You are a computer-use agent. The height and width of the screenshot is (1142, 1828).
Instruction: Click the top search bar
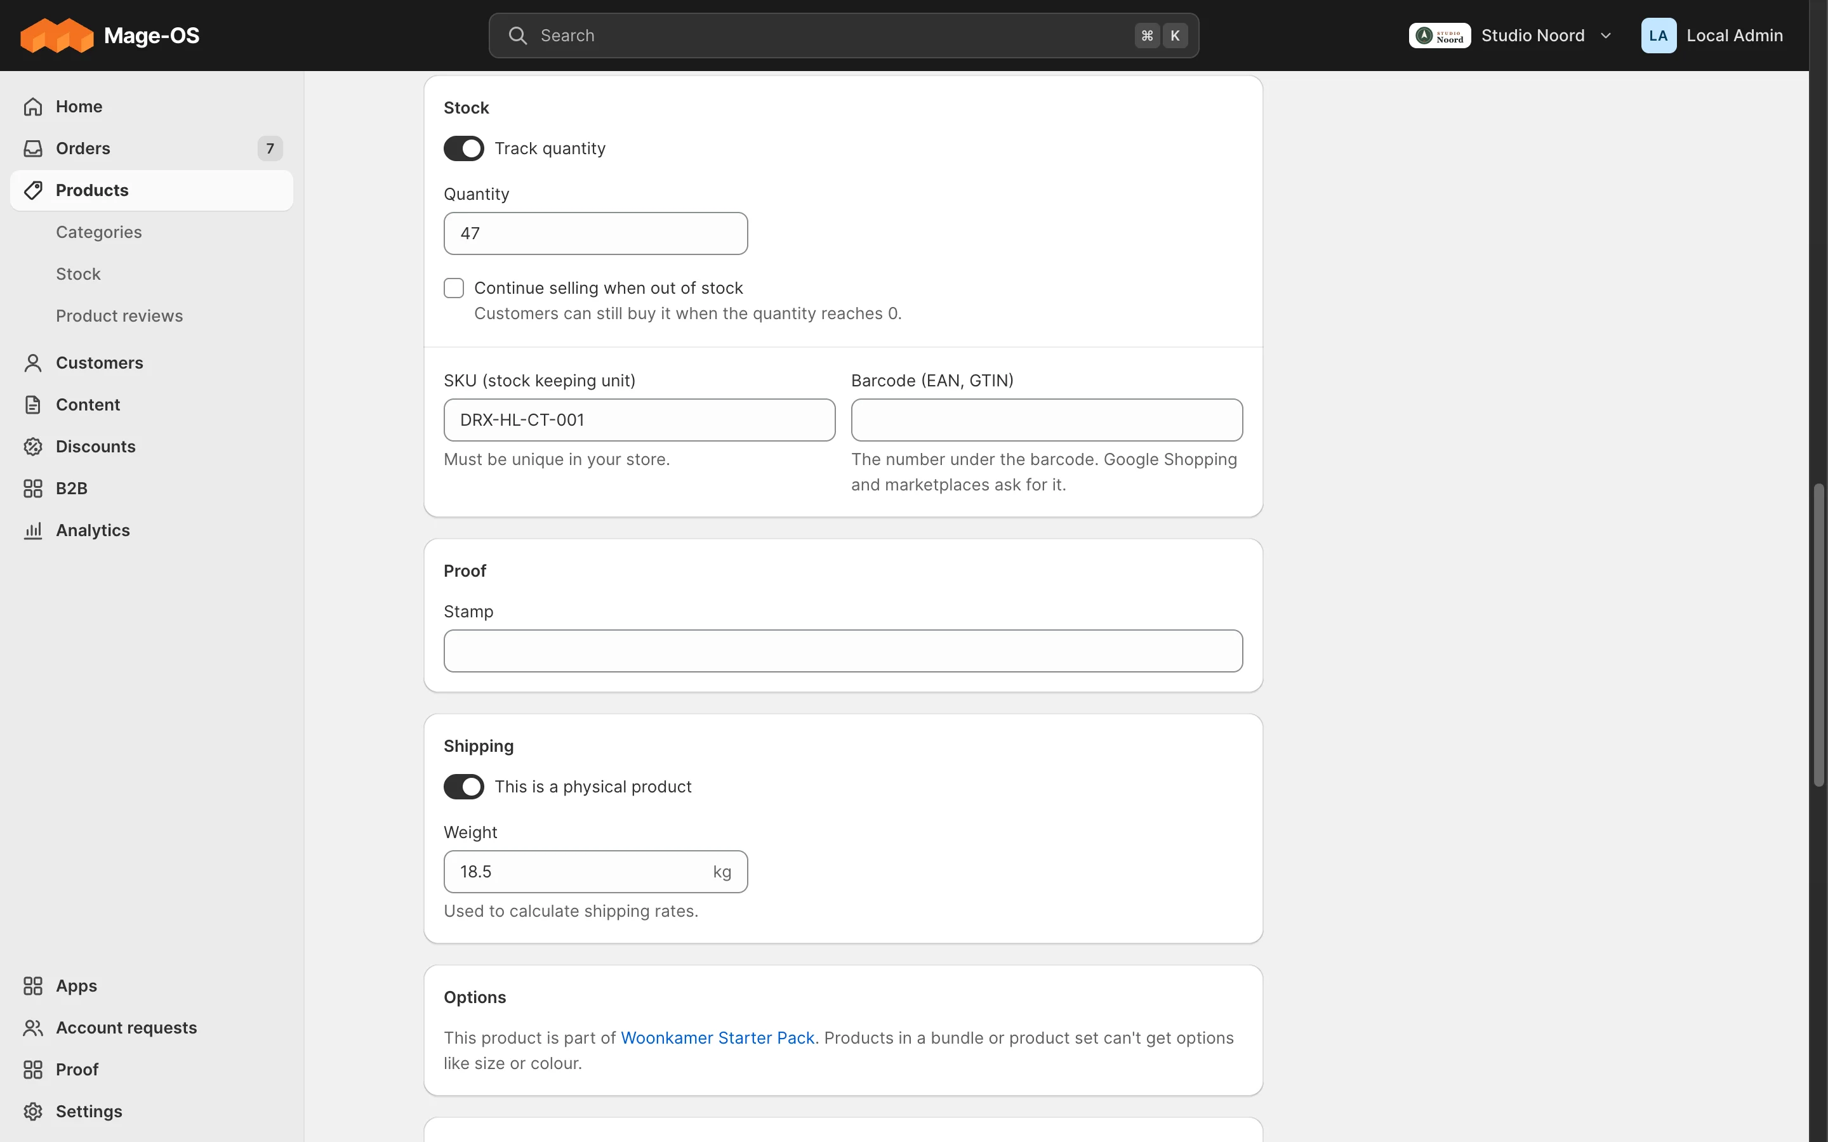(844, 36)
